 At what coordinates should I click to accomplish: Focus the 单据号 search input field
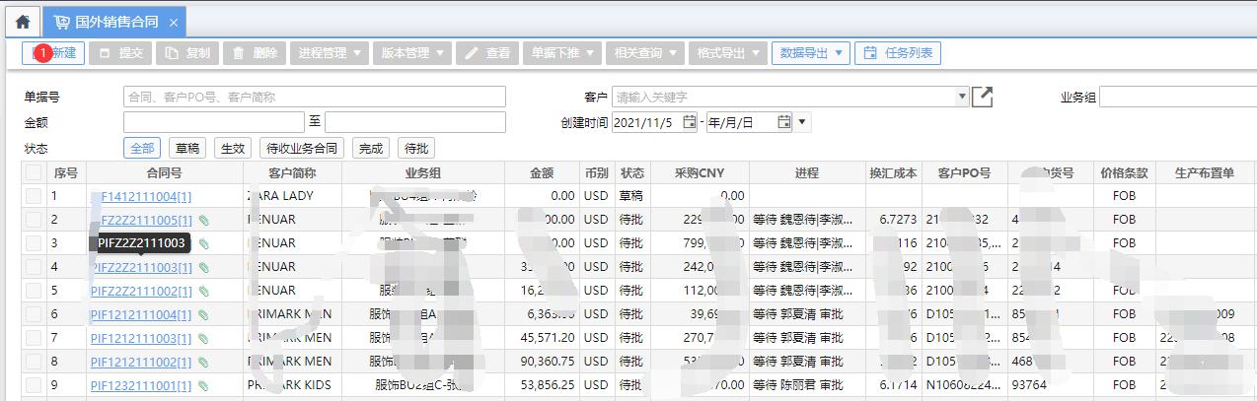315,97
